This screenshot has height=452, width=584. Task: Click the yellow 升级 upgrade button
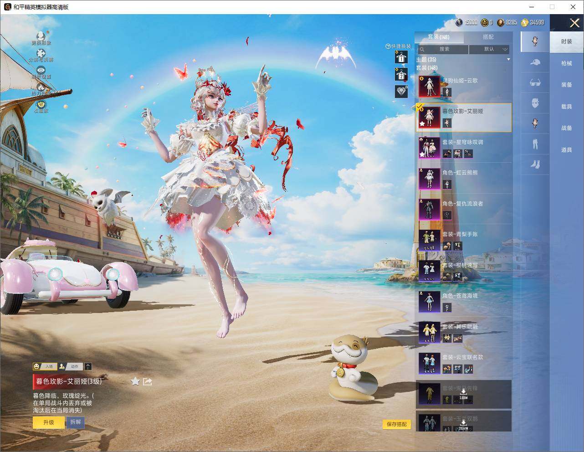(x=48, y=422)
